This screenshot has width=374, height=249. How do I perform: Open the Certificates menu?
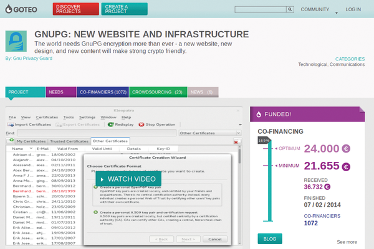click(x=47, y=117)
